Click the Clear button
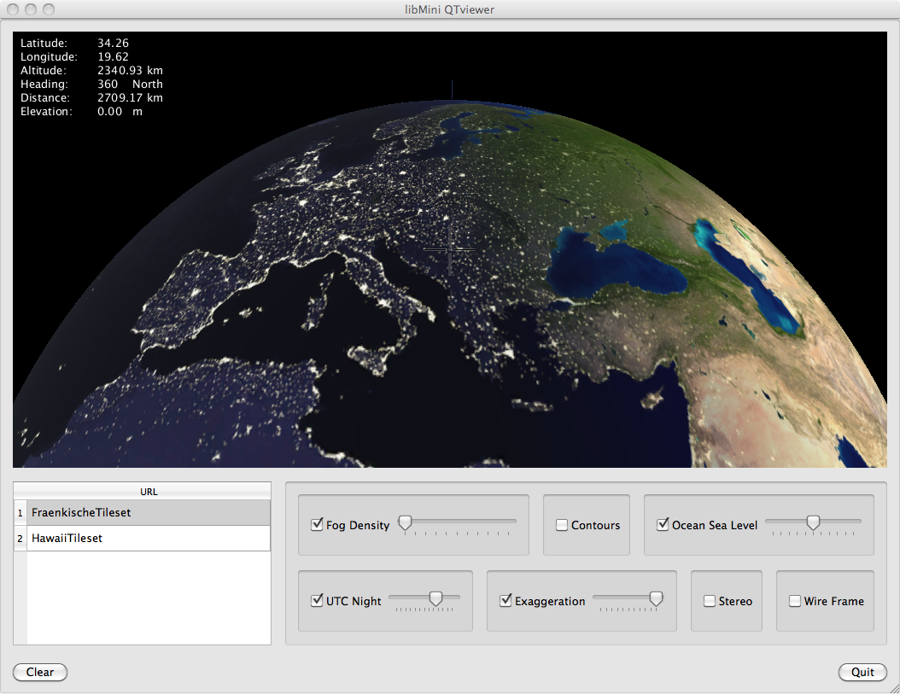 (x=40, y=672)
